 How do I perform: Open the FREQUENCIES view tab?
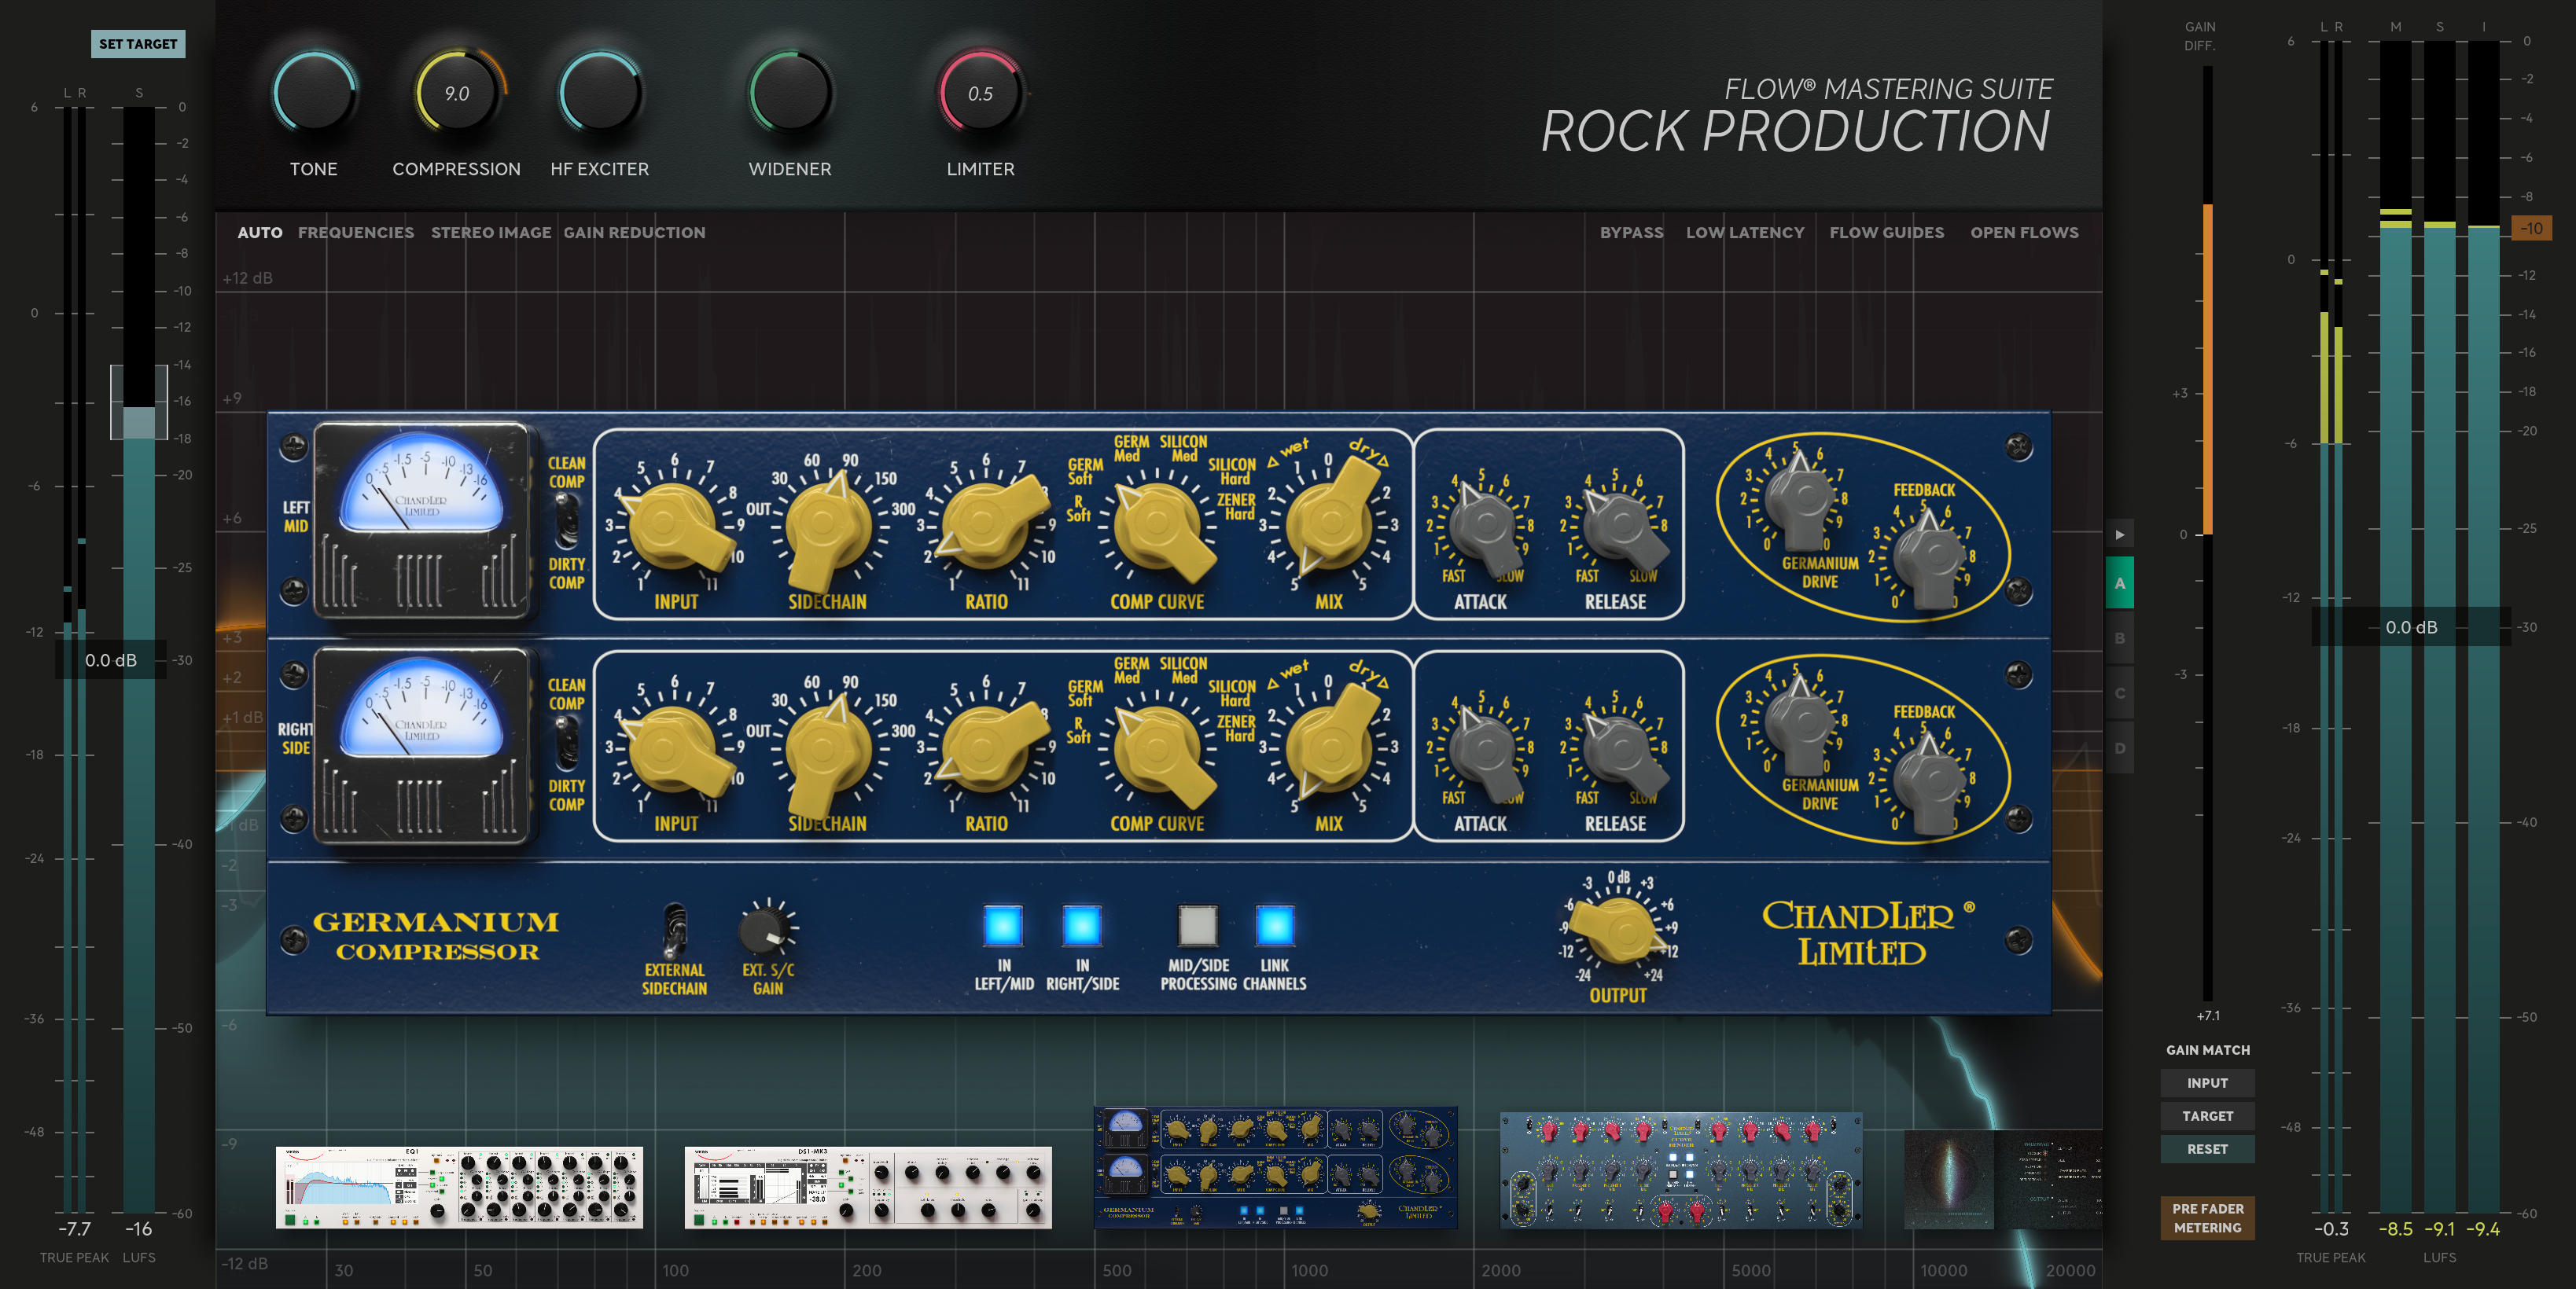click(356, 233)
